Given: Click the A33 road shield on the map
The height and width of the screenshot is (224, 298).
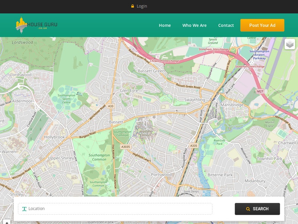Looking at the screenshot, I should point(111,106).
